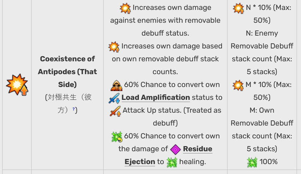Click the green heal icon next to "100%"

pyautogui.click(x=252, y=163)
